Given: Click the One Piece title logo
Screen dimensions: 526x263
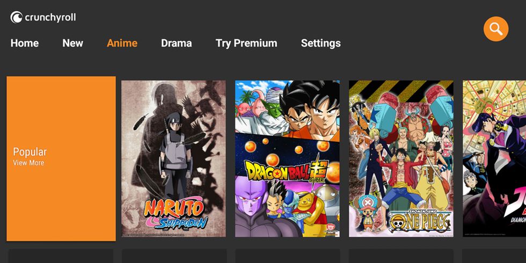Looking at the screenshot, I should [419, 221].
